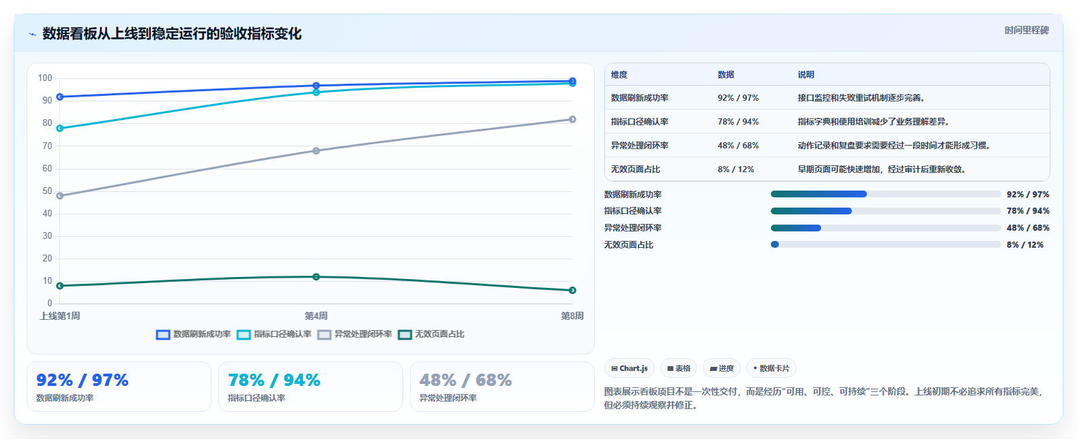Click the 数据刷新成功率 progress bar
1077x439 pixels.
[885, 194]
